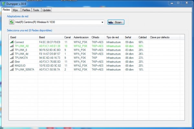Sort by the Essid column header
Viewport: 194px width, 129px height.
click(x=23, y=37)
